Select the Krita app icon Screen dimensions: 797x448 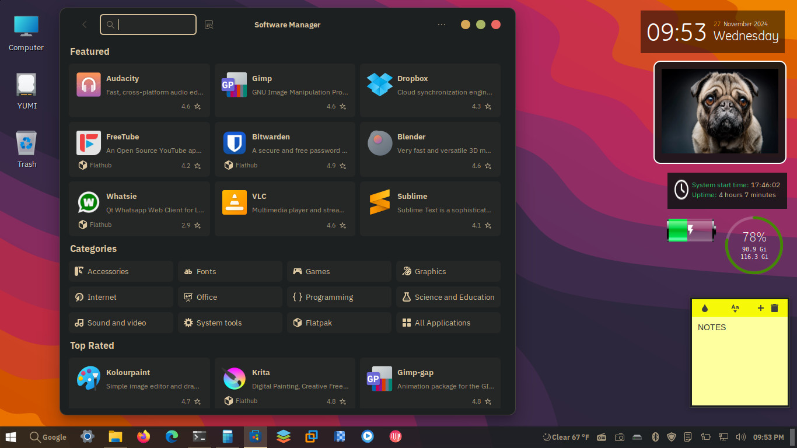pos(235,379)
